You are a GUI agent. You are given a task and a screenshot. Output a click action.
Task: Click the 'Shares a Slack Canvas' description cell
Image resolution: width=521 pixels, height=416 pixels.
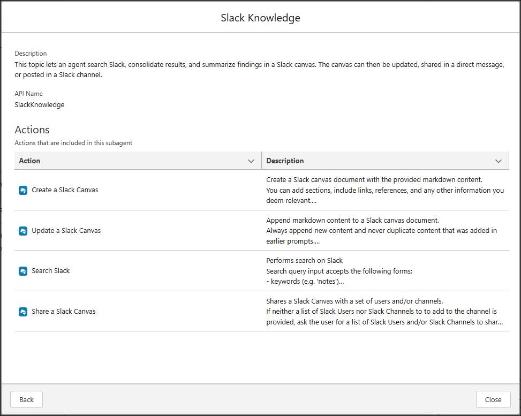coord(384,312)
